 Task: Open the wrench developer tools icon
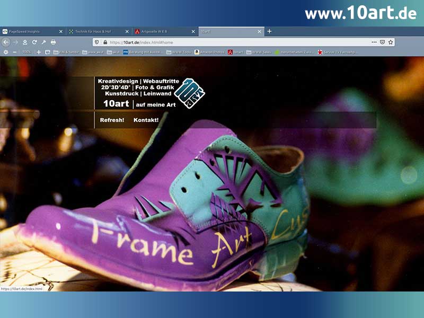[x=44, y=42]
